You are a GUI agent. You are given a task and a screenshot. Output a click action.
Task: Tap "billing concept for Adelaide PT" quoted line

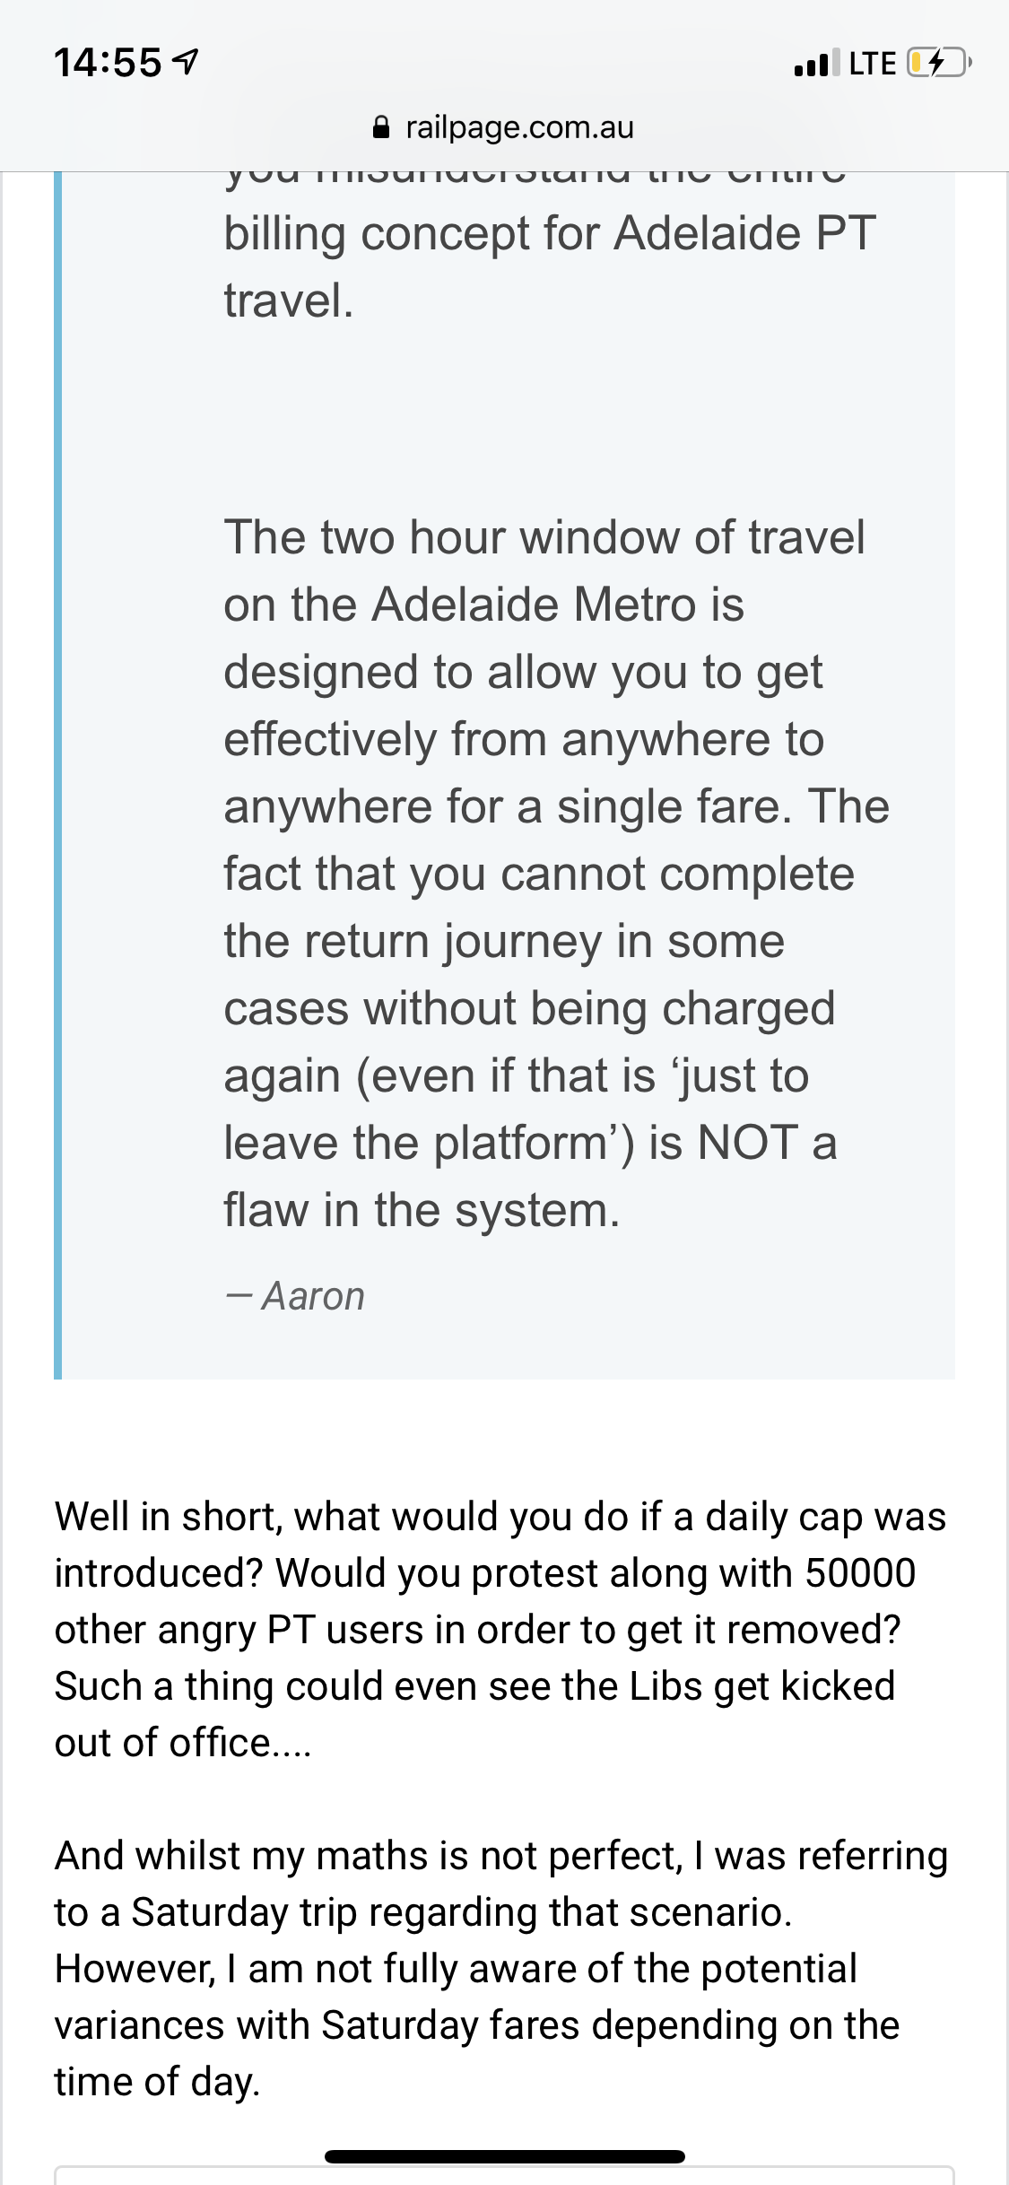549,234
